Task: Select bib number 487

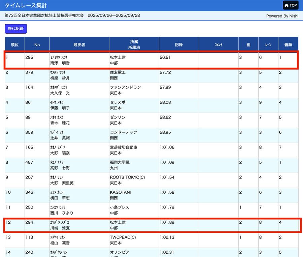Action: (x=30, y=162)
